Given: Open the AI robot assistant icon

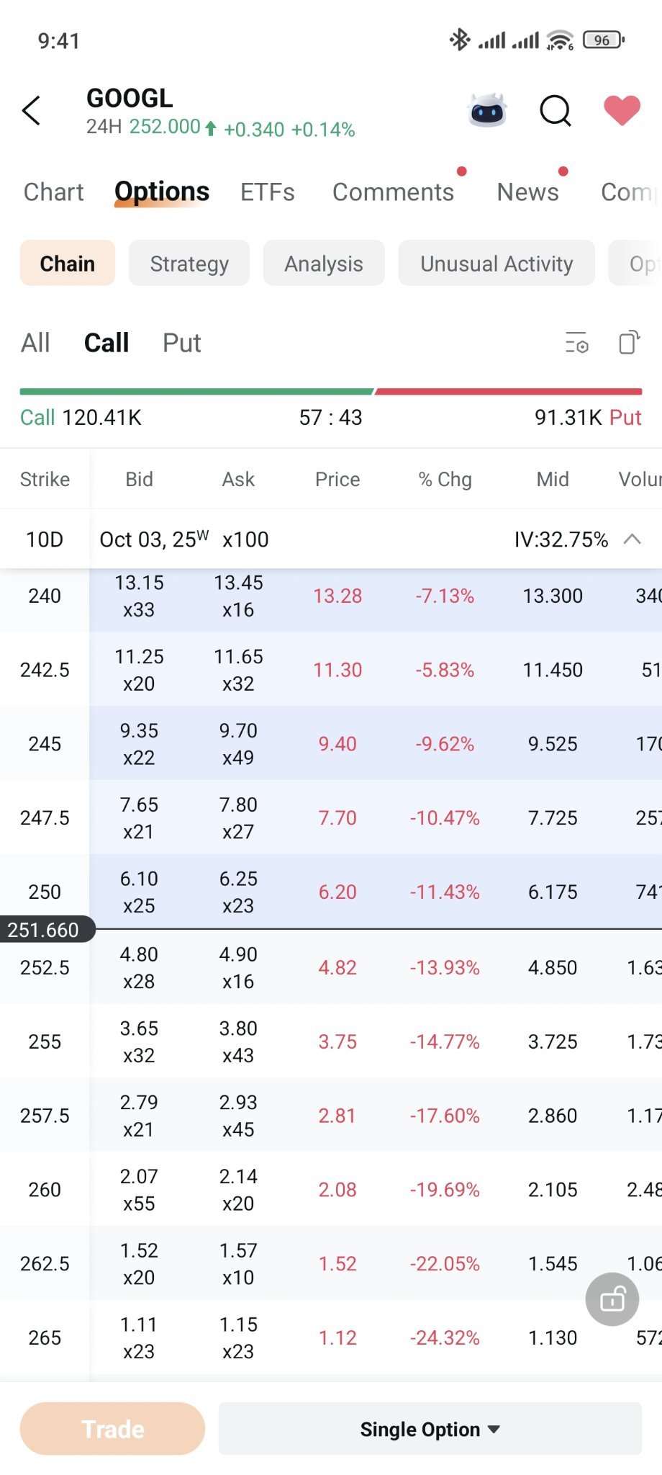Looking at the screenshot, I should (487, 110).
